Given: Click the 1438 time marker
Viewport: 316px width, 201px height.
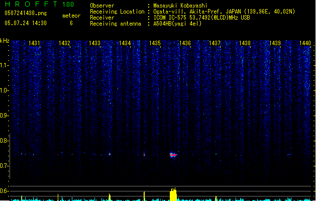Looking at the screenshot, I should tap(245, 43).
